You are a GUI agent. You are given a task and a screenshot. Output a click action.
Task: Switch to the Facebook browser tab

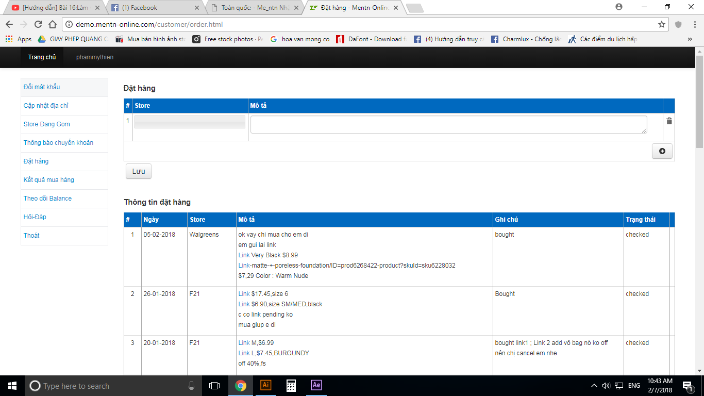155,8
